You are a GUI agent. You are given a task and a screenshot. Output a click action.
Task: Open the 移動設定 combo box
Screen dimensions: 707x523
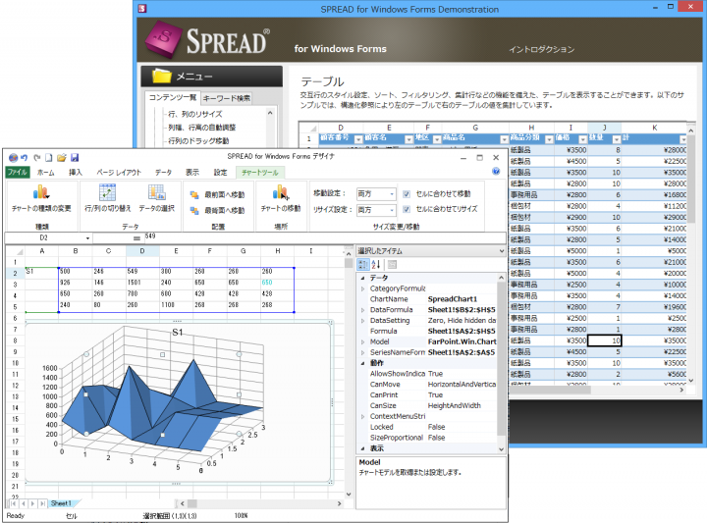(x=376, y=193)
